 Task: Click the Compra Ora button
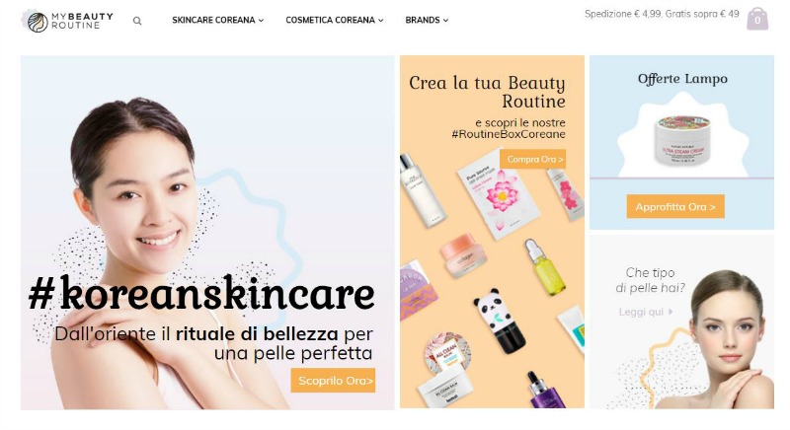coord(533,159)
